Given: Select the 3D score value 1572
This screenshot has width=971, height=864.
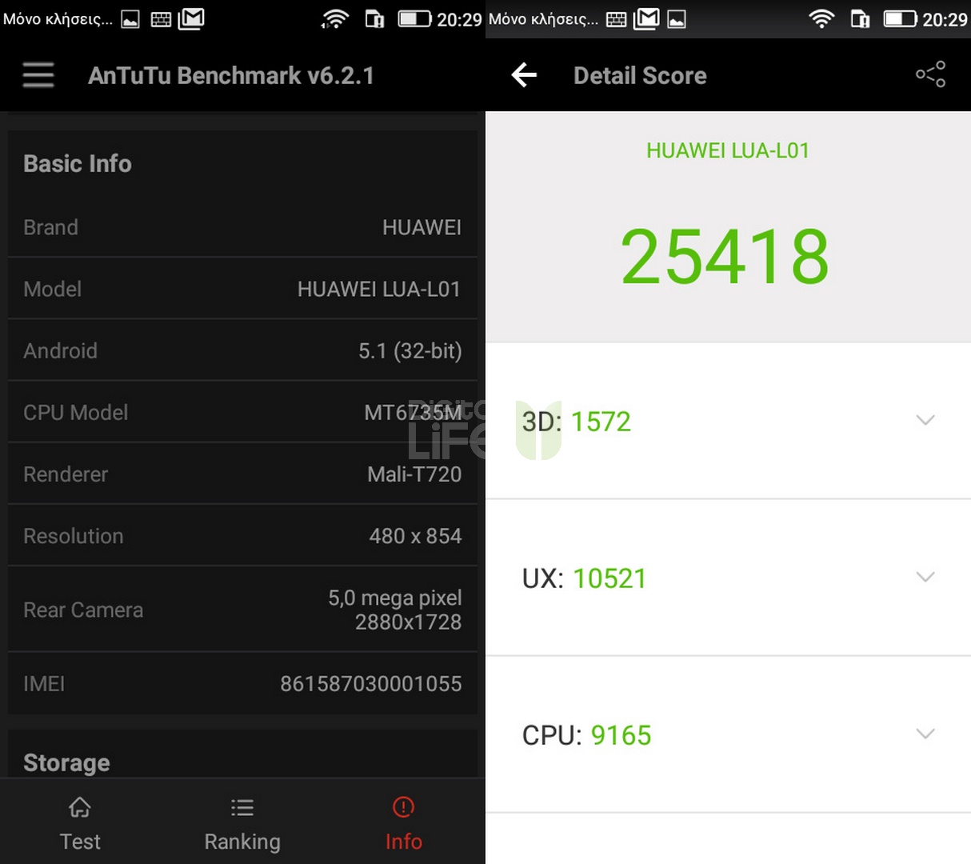Looking at the screenshot, I should (x=601, y=421).
